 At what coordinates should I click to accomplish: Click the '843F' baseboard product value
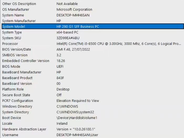(60, 78)
